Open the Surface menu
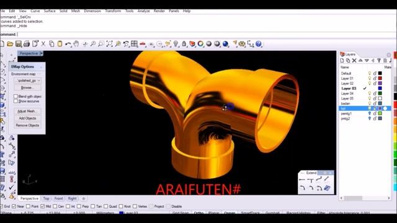397x223 pixels. click(50, 11)
